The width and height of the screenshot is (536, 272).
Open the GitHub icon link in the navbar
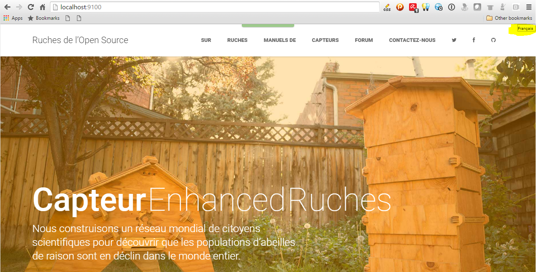pyautogui.click(x=493, y=40)
